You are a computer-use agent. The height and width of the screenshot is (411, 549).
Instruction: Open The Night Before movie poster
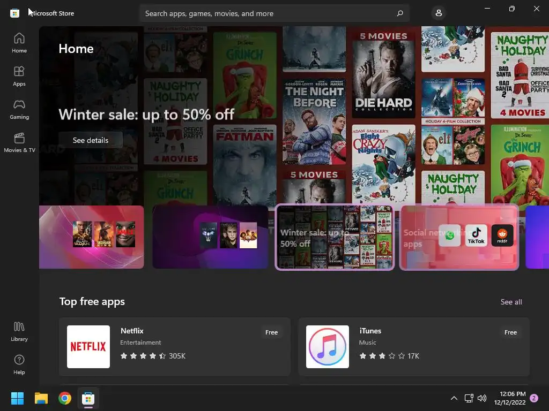point(314,121)
